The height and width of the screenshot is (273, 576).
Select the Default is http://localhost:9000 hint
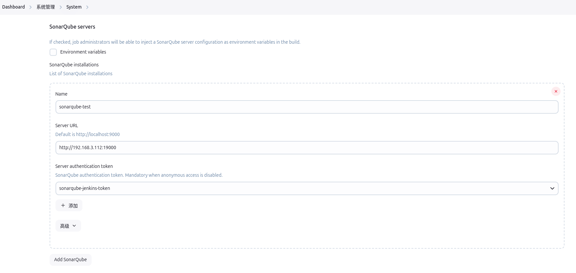(x=87, y=134)
